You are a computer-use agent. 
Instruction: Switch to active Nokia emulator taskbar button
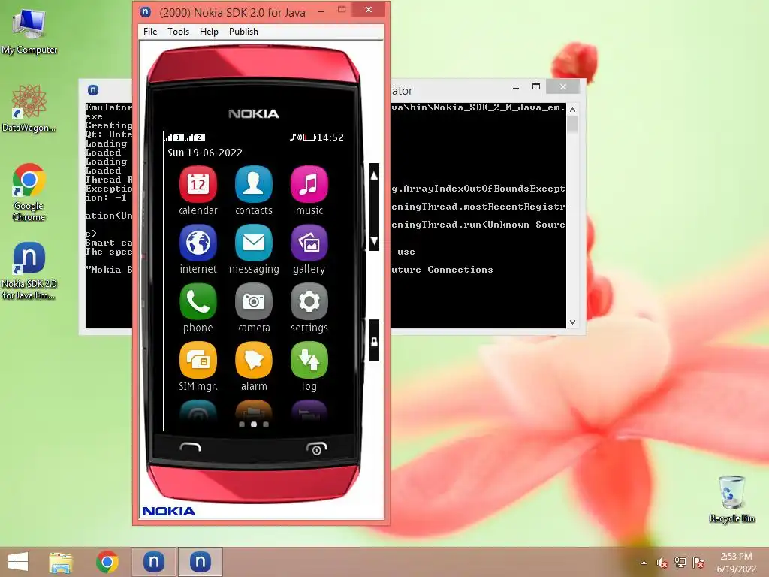tap(200, 562)
